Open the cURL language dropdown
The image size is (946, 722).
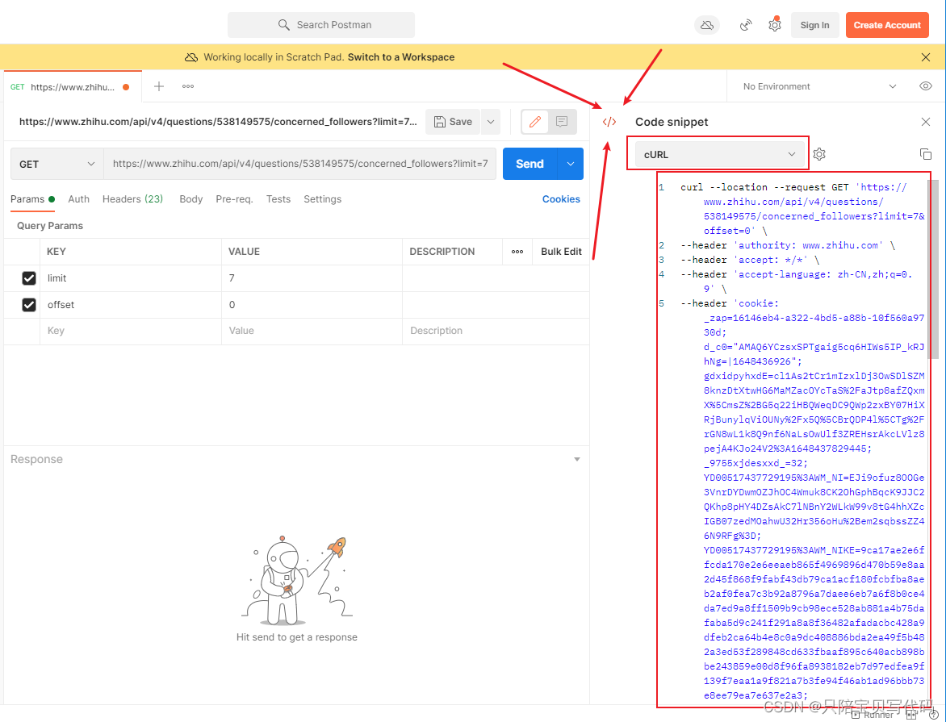click(718, 154)
